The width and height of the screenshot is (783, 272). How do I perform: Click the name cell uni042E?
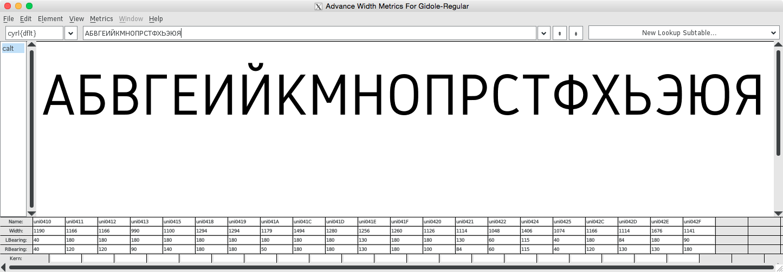(666, 222)
